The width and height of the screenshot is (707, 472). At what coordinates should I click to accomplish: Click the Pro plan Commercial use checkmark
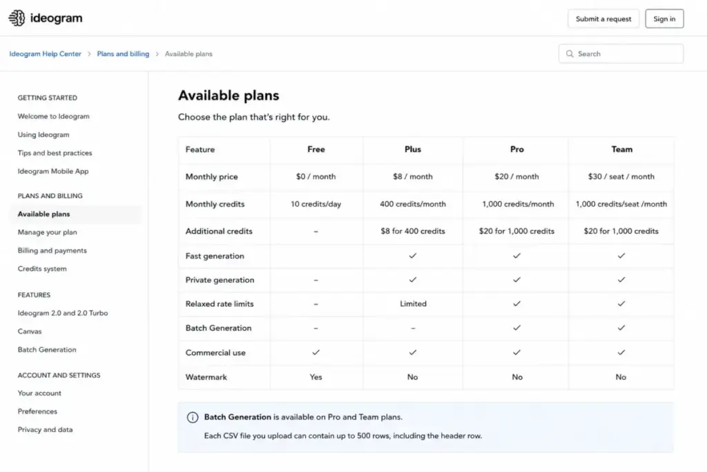pos(516,352)
